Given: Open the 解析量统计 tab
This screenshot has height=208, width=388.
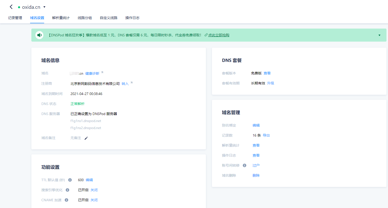Looking at the screenshot, I should [61, 18].
